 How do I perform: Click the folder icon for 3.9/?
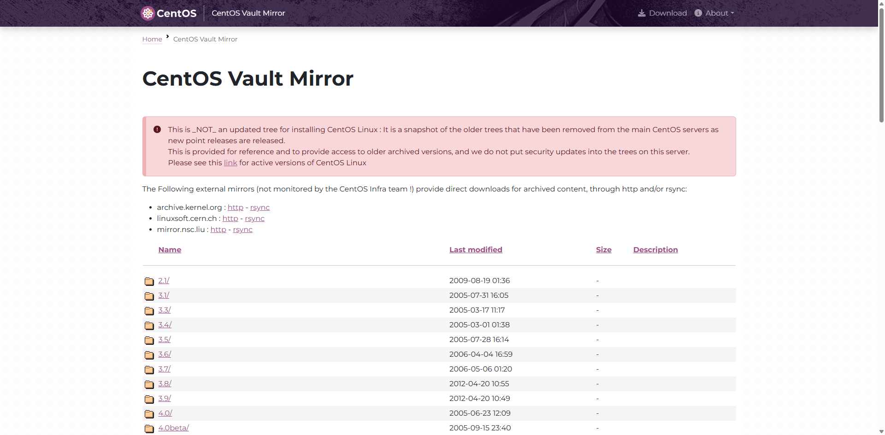coord(149,399)
